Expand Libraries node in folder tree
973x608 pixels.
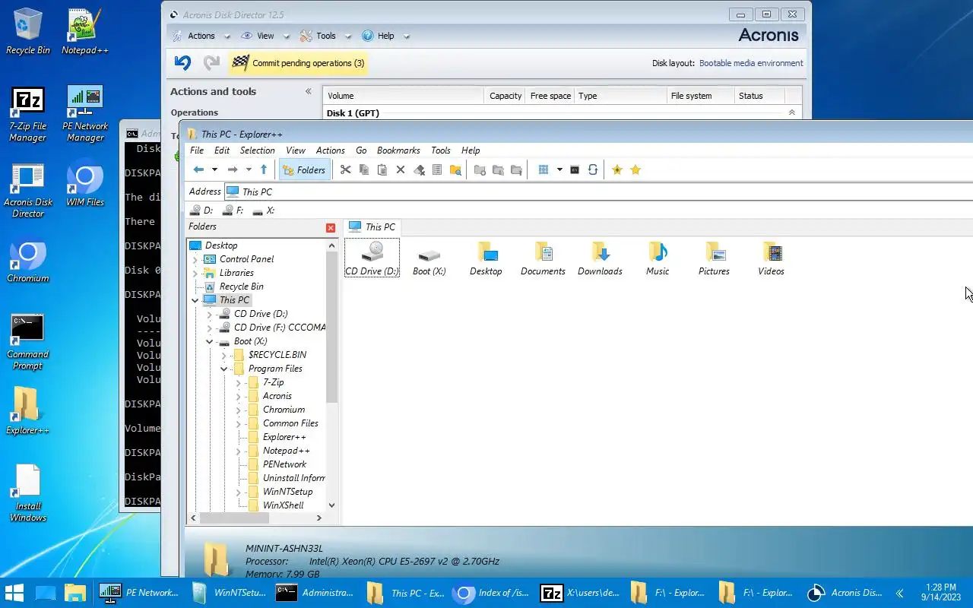coord(195,273)
